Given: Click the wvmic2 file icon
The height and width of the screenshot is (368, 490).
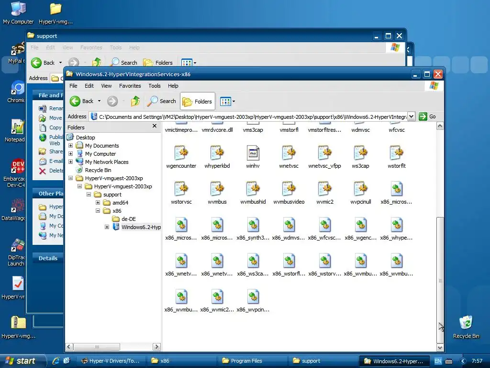Looking at the screenshot, I should (x=325, y=189).
